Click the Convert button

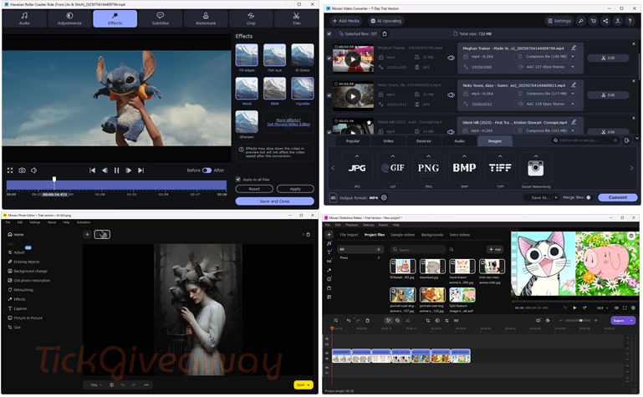[618, 197]
